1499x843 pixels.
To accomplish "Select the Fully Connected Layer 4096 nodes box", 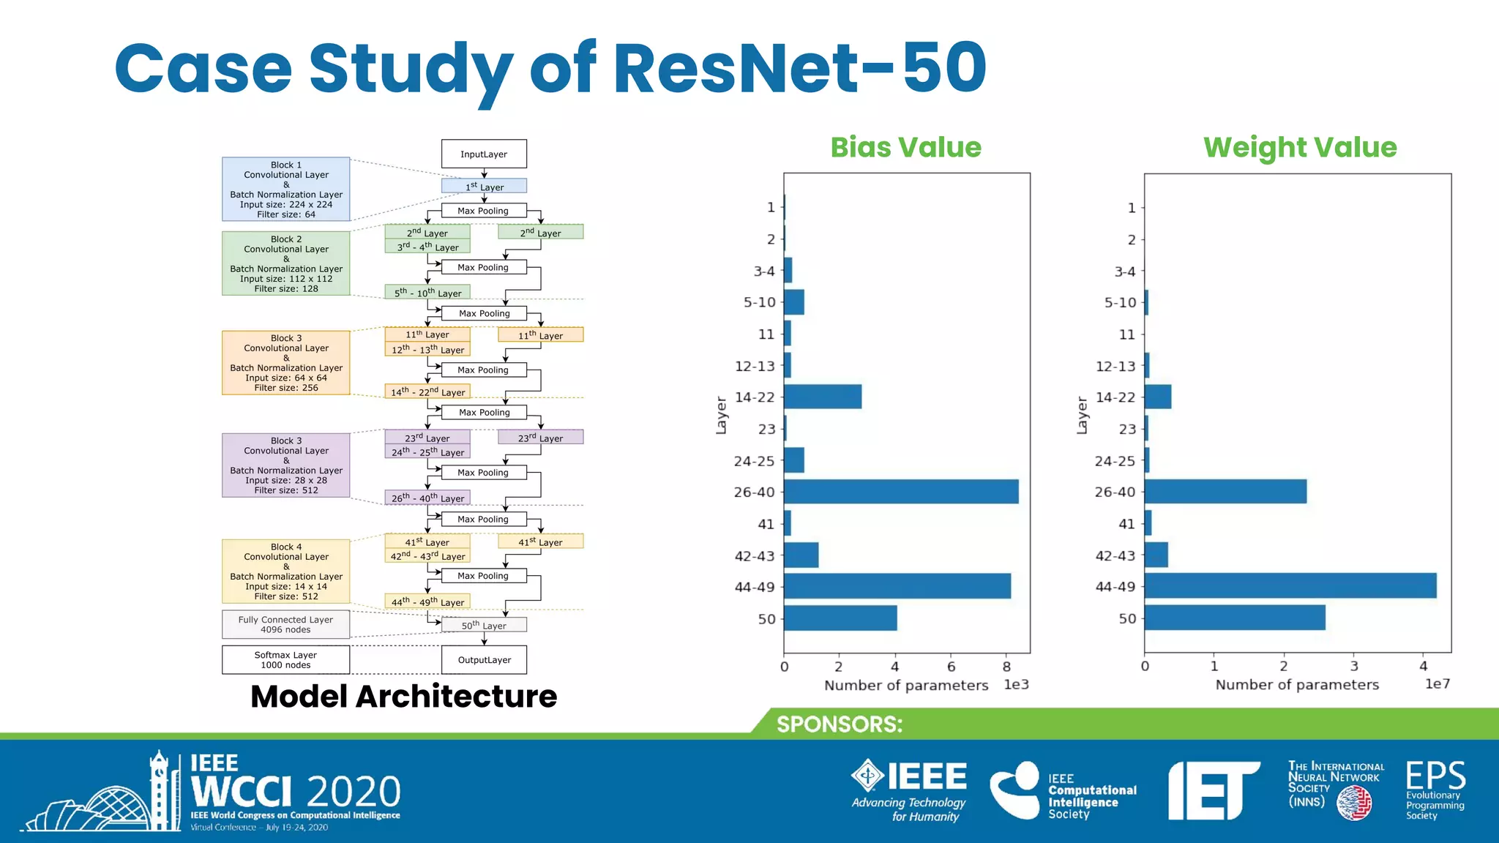I will tap(286, 624).
